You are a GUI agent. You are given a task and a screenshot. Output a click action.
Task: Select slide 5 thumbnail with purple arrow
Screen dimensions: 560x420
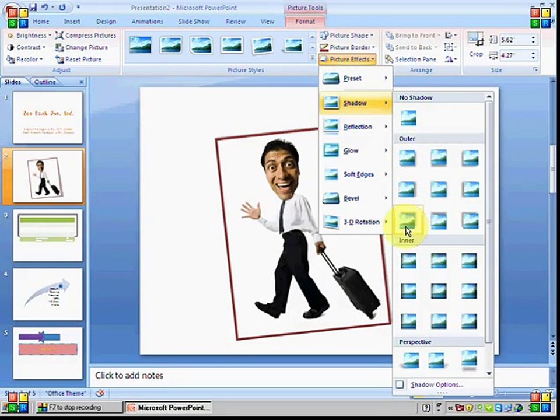coord(48,353)
